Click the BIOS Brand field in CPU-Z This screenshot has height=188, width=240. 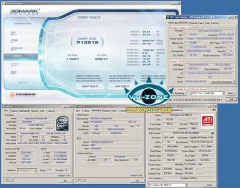pos(116,142)
